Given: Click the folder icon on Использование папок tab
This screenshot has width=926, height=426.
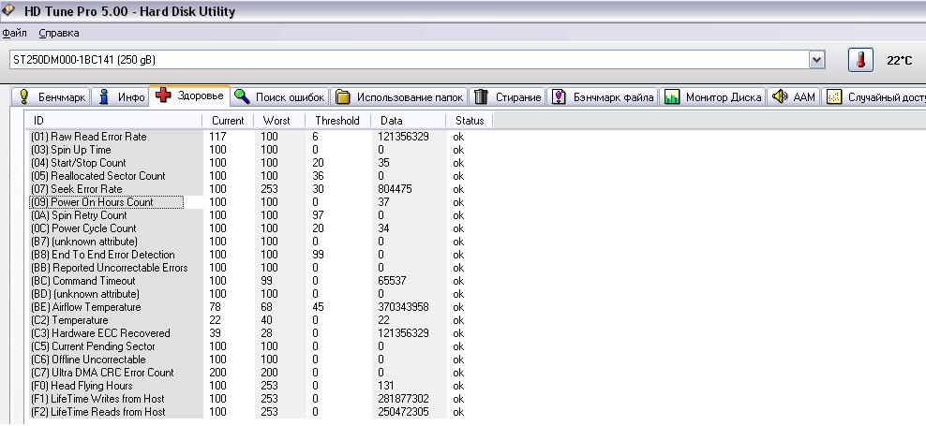Looking at the screenshot, I should click(343, 96).
